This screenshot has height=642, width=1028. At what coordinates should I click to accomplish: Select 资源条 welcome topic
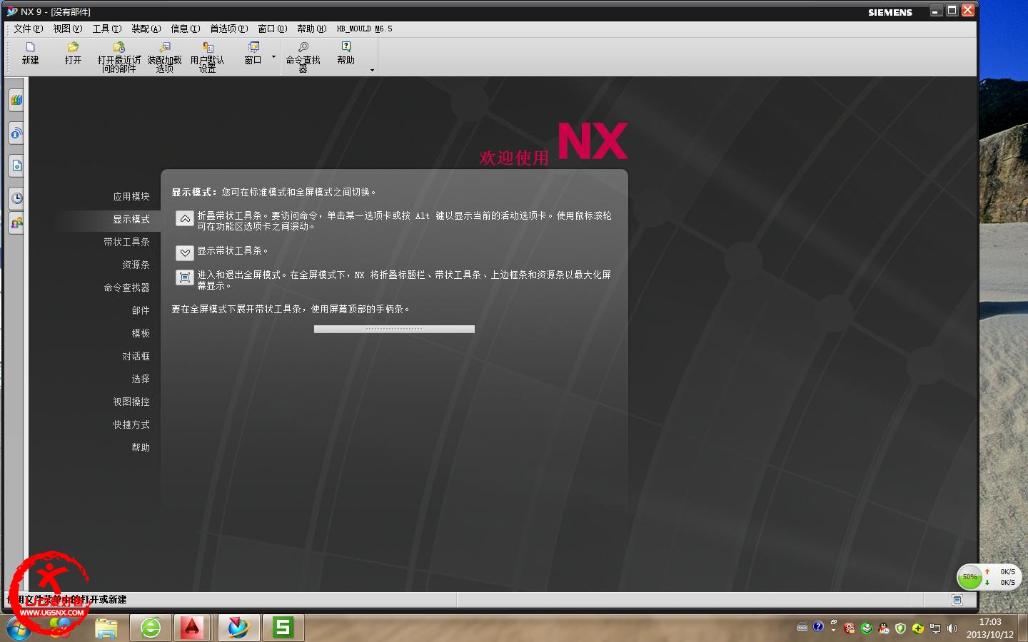136,265
